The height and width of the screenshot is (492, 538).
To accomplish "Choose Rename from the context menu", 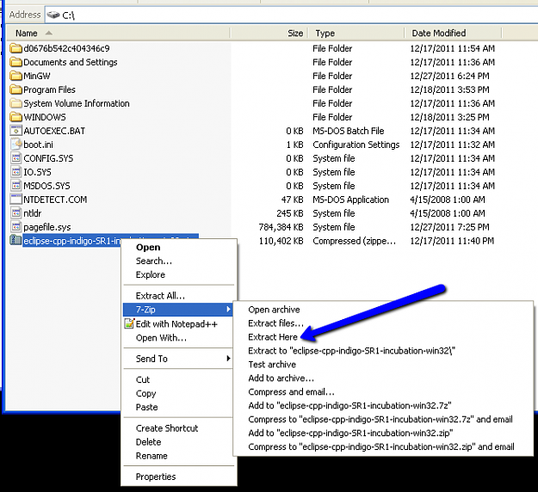I will tap(179, 456).
